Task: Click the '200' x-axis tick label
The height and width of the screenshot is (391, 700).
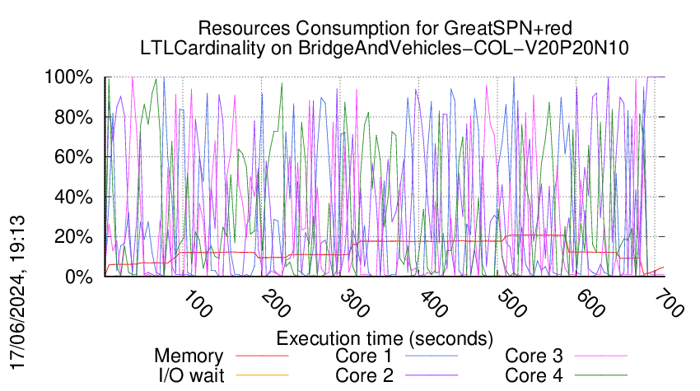Action: (x=275, y=304)
